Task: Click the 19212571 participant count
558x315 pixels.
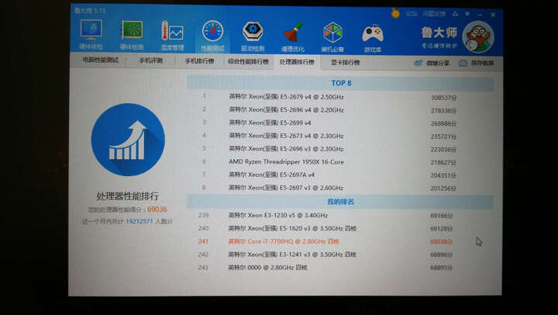Action: (139, 221)
